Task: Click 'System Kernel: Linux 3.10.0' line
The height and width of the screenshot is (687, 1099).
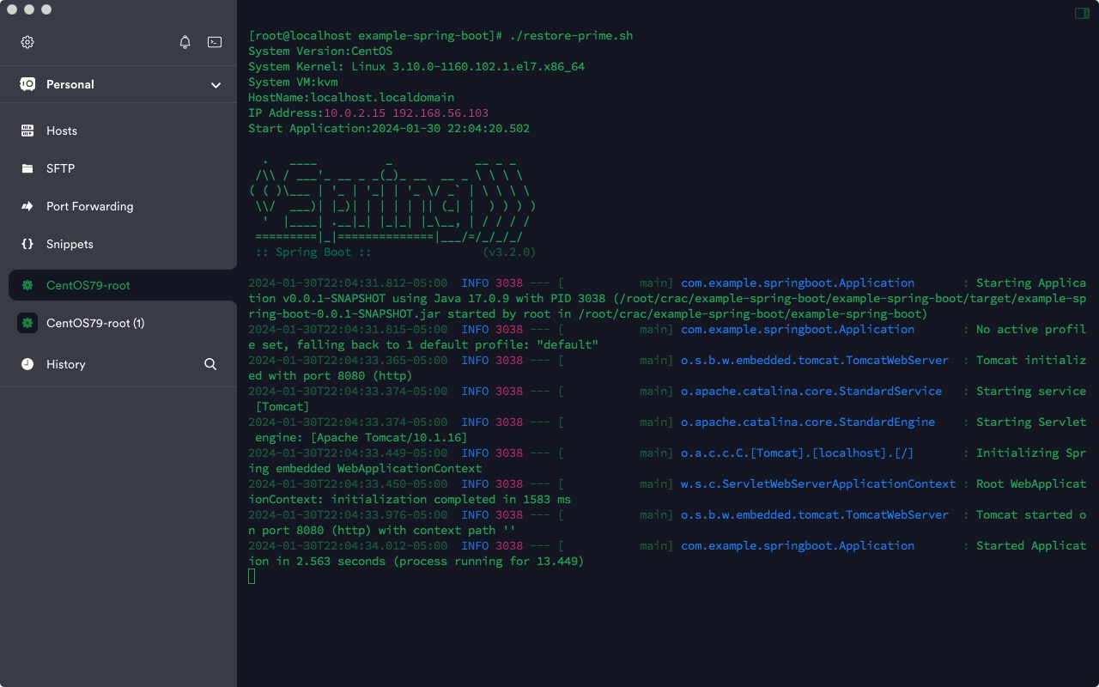Action: click(x=416, y=66)
